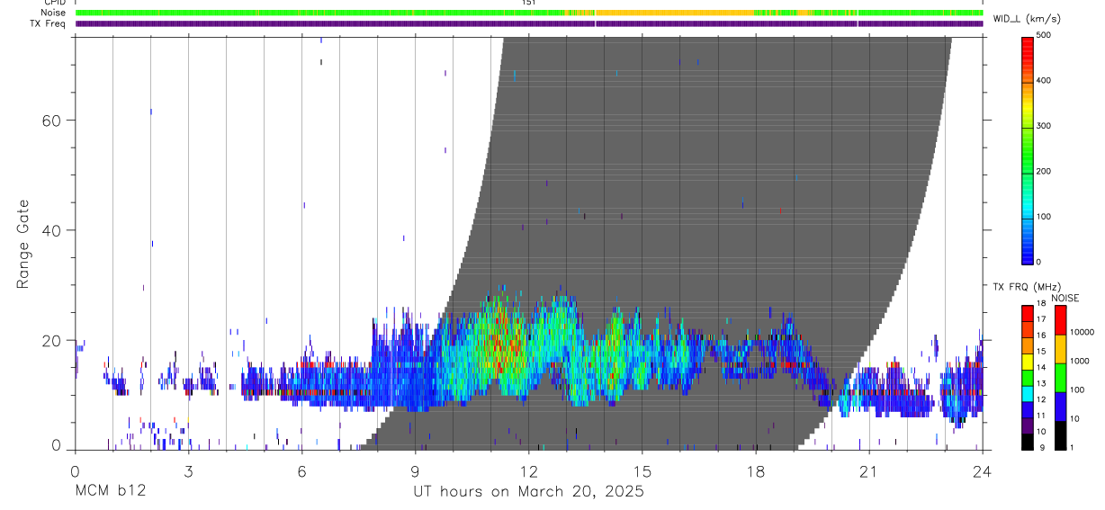Click the 'UT hours on March 20, 2025' title
The height and width of the screenshot is (510, 1105).
(528, 491)
